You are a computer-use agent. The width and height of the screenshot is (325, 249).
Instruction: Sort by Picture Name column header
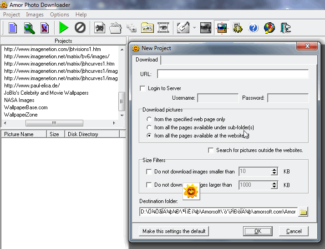[24, 134]
